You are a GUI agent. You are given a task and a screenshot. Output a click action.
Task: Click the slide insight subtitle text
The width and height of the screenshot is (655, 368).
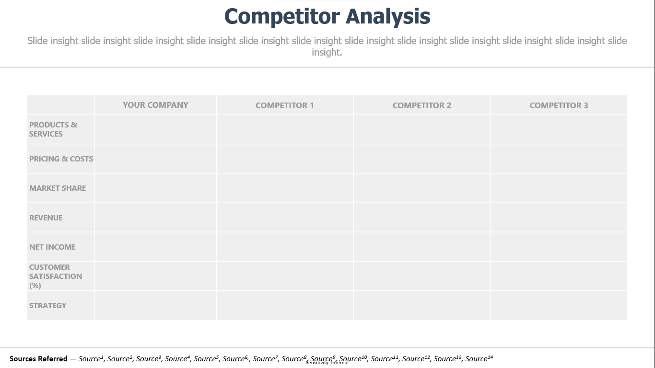(327, 46)
